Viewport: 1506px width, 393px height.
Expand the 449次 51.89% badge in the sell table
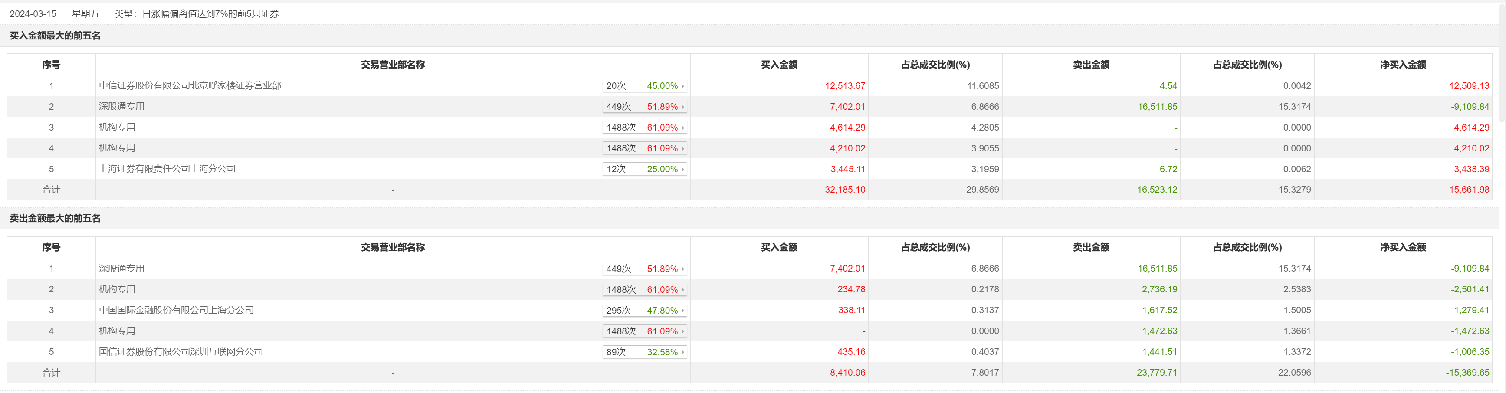tap(644, 269)
